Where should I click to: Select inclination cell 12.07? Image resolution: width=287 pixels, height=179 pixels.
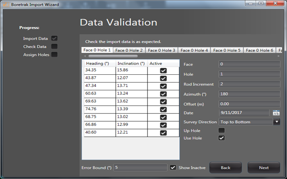click(132, 78)
